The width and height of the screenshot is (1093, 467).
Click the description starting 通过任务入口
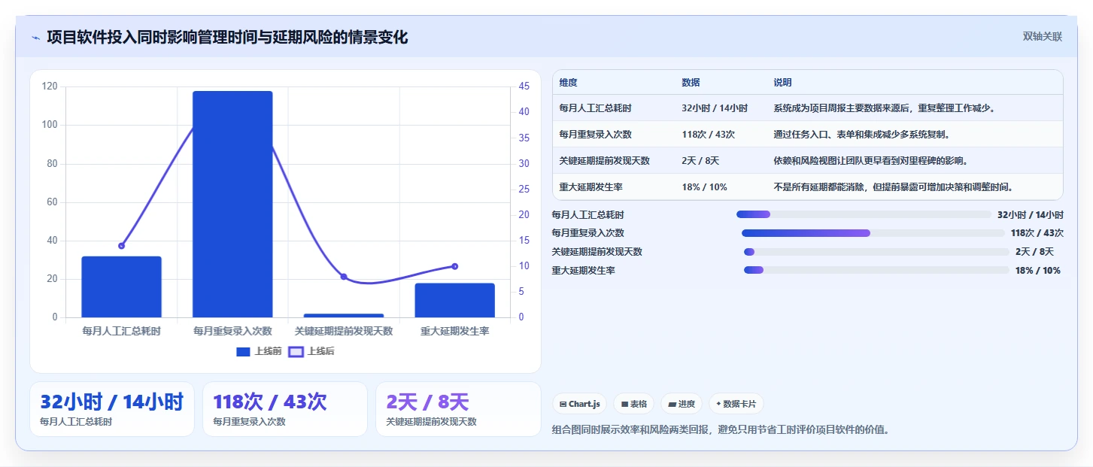point(861,135)
